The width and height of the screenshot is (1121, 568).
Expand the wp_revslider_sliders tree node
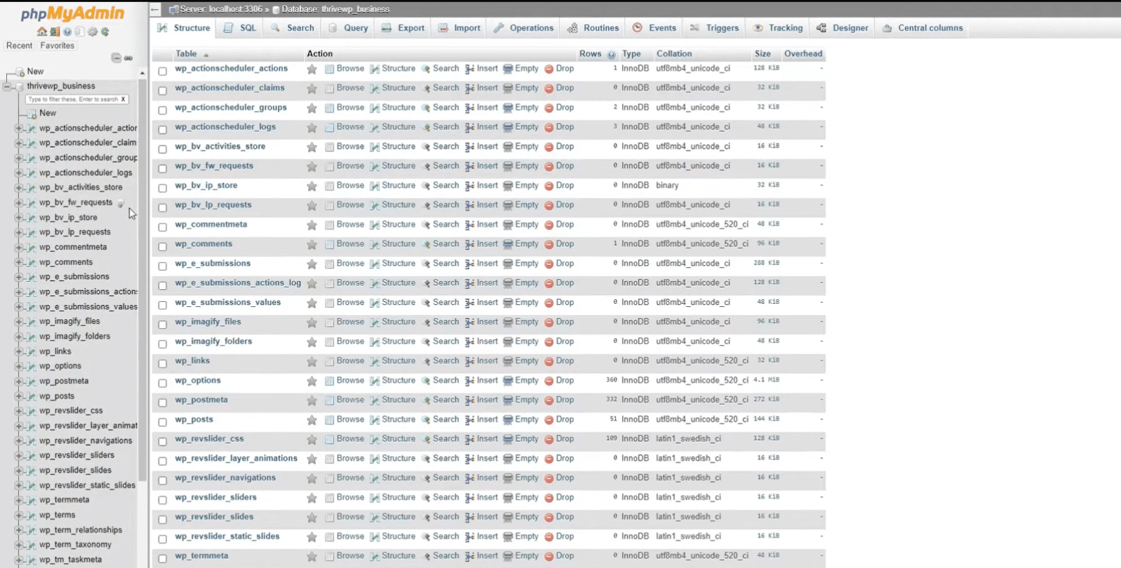point(18,455)
